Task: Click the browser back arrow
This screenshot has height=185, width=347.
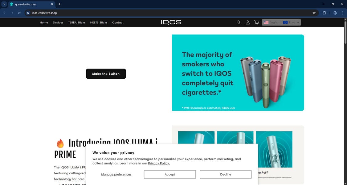Action: pos(5,13)
